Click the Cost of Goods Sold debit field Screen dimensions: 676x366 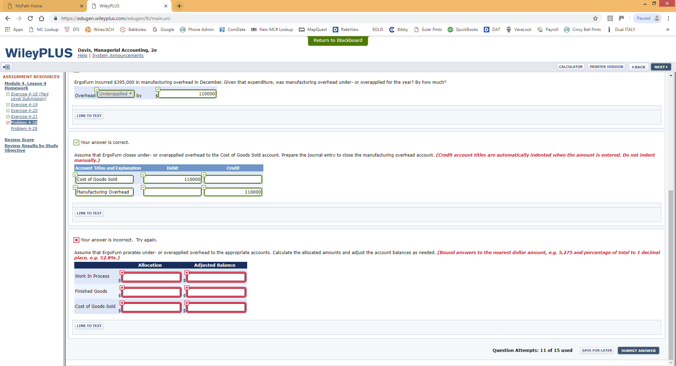tap(173, 179)
